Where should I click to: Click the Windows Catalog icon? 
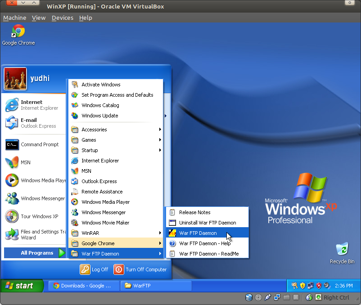tap(75, 105)
